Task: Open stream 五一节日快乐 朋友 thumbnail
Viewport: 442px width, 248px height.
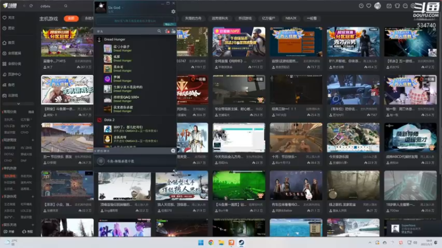Action: (x=67, y=137)
